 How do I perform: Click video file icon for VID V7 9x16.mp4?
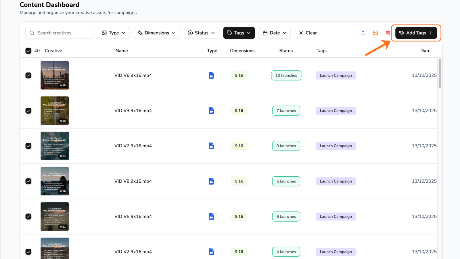point(211,146)
